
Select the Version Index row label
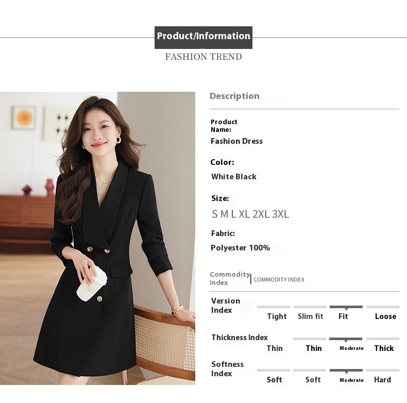(x=225, y=306)
